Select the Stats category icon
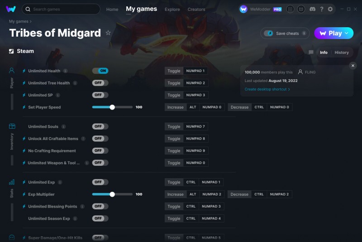Screen dimensions: 362x242 pyautogui.click(x=12, y=182)
